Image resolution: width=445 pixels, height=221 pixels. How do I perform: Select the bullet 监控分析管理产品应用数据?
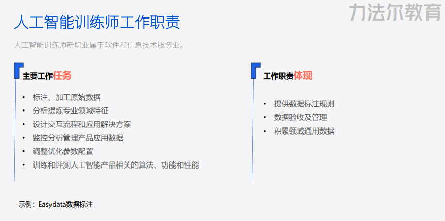(x=78, y=138)
